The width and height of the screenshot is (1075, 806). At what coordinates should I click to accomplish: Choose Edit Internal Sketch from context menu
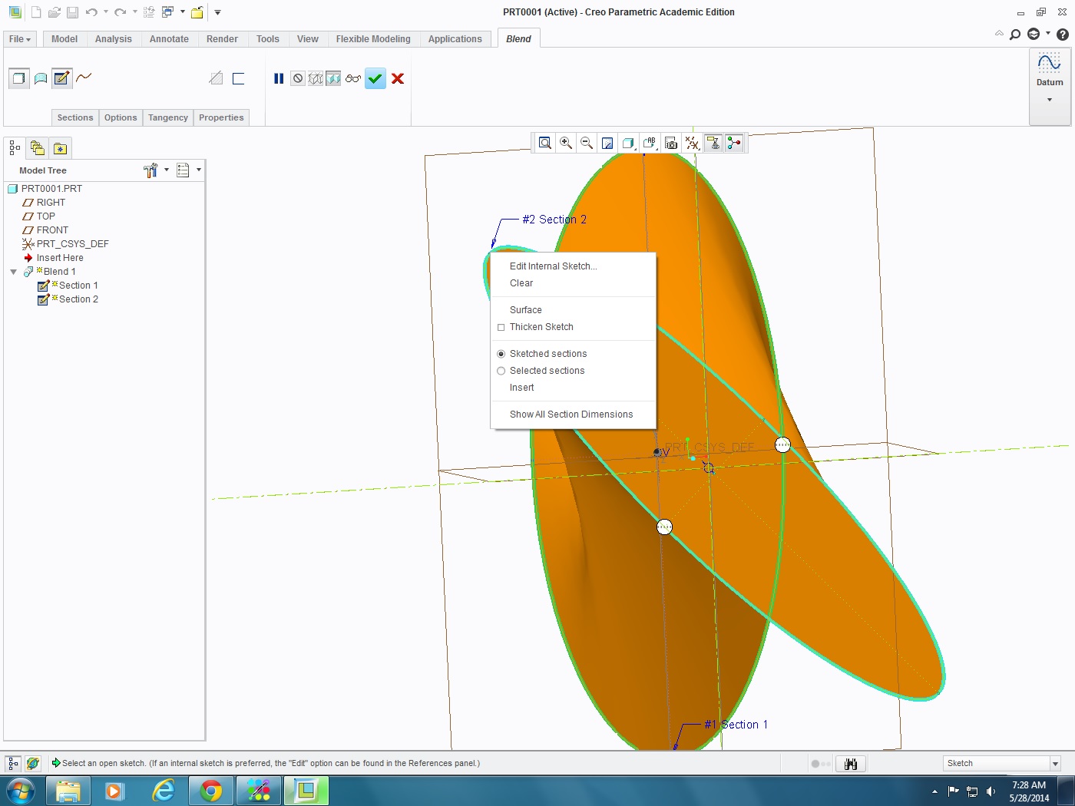(x=553, y=266)
